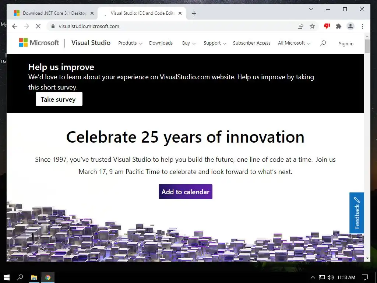The height and width of the screenshot is (283, 377).
Task: Open the tab search chevron
Action: (311, 9)
